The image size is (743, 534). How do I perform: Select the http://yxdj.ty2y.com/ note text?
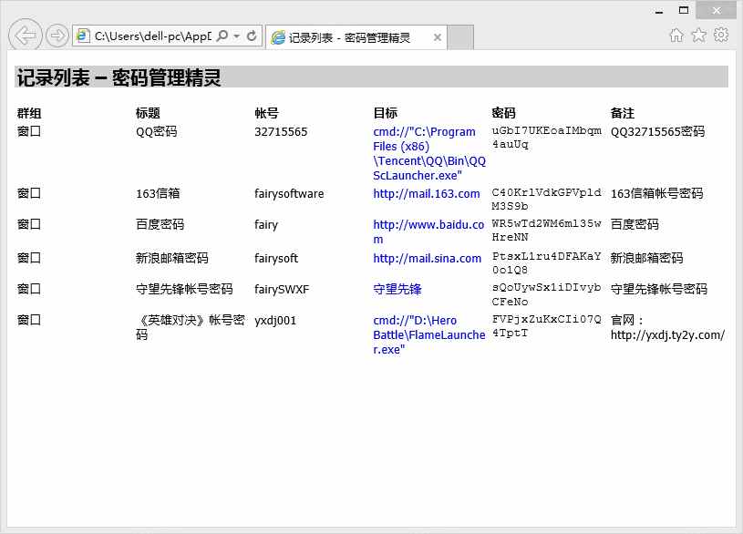click(667, 335)
